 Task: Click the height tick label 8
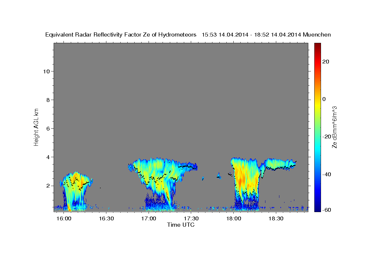pyautogui.click(x=48, y=100)
